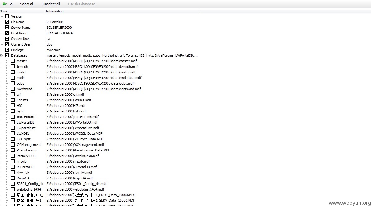Image resolution: width=371 pixels, height=206 pixels.
Task: Check the OGManagement database checkbox
Action: pyautogui.click(x=12, y=144)
